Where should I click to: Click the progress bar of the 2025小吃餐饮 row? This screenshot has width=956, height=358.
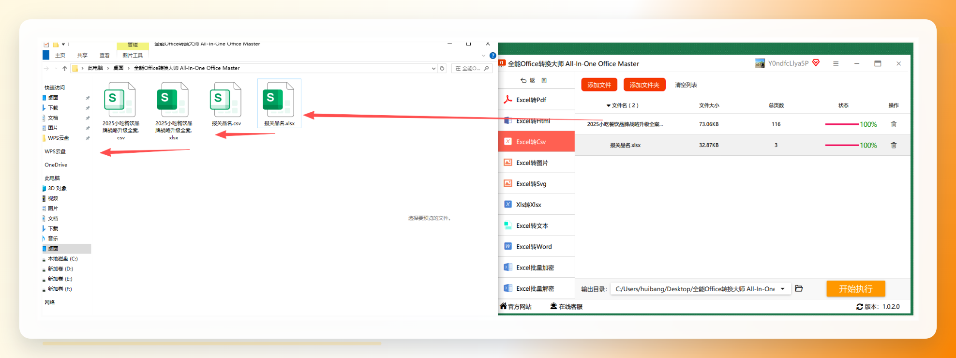(x=842, y=124)
